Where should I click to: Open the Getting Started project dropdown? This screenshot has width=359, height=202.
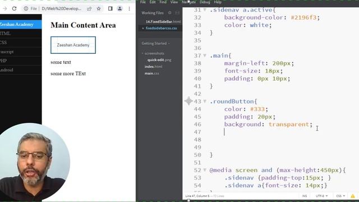pyautogui.click(x=156, y=43)
